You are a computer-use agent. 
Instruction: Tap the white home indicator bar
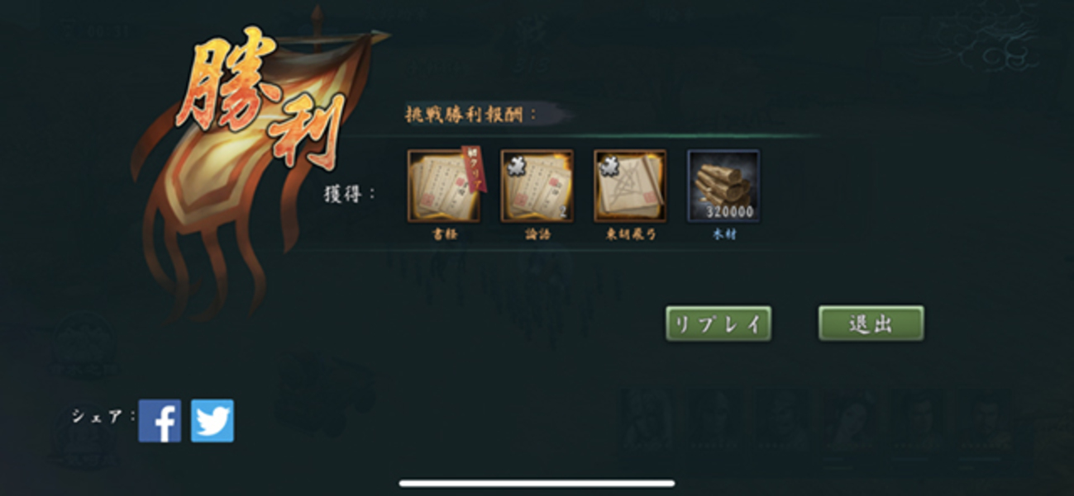click(537, 483)
